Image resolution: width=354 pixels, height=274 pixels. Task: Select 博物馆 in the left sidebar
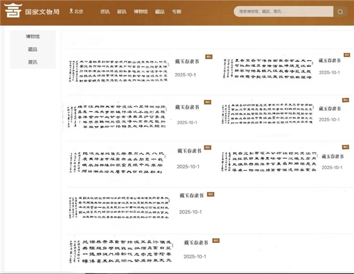33,36
